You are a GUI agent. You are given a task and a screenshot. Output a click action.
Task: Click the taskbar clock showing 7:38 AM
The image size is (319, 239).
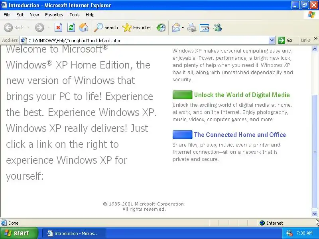click(304, 233)
